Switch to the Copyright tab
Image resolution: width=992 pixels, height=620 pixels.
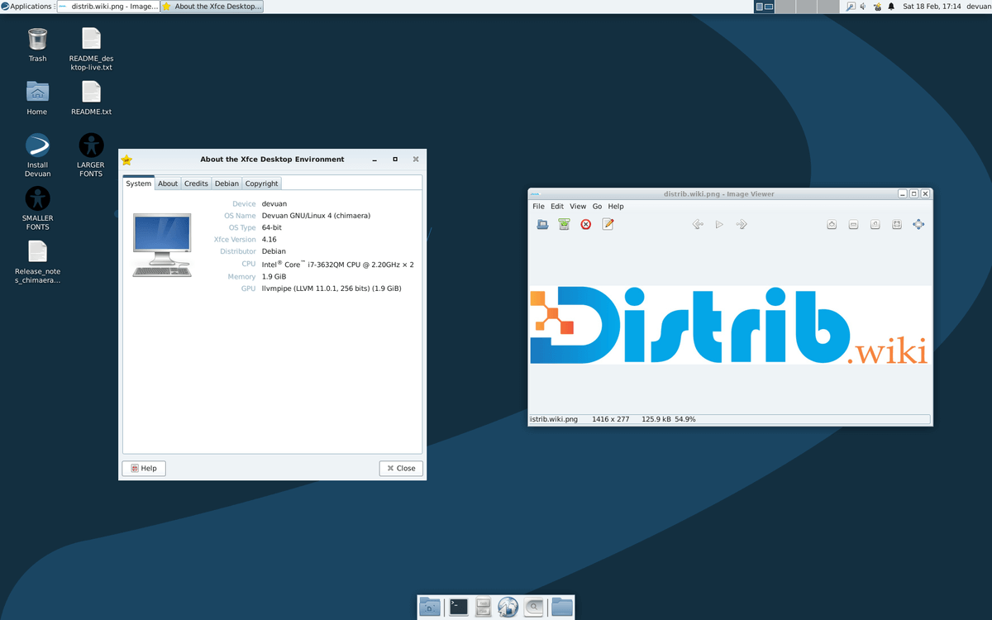click(261, 184)
